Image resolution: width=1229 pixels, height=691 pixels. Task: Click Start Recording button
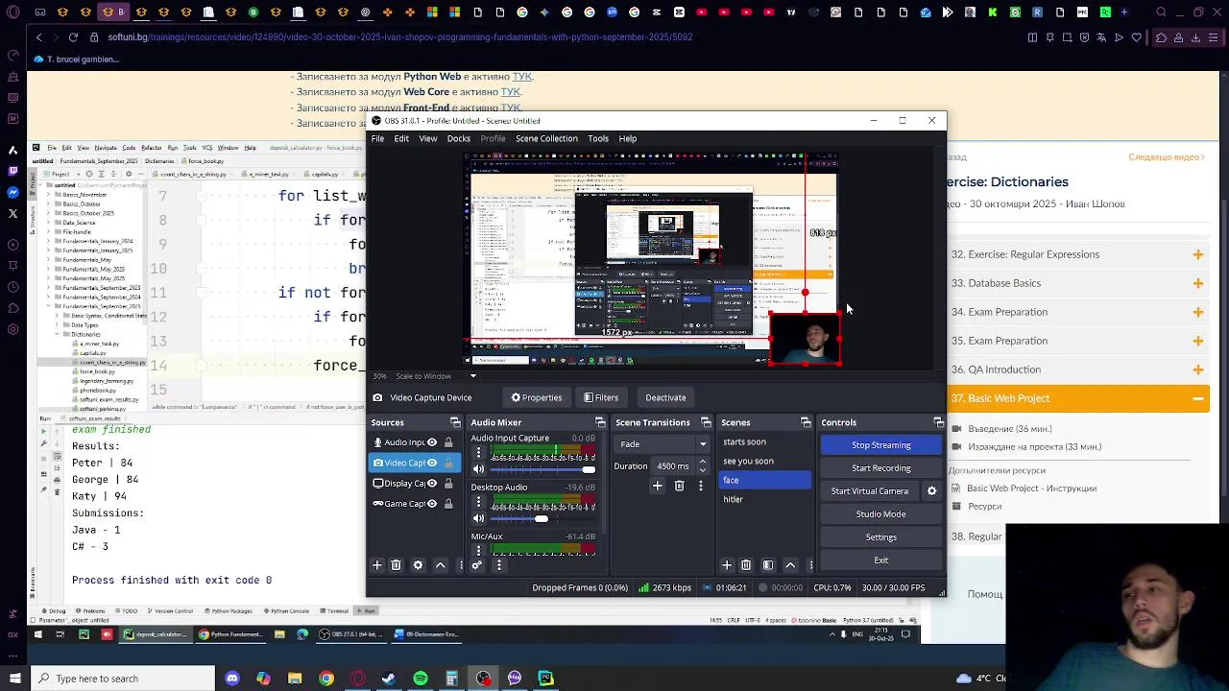point(881,468)
